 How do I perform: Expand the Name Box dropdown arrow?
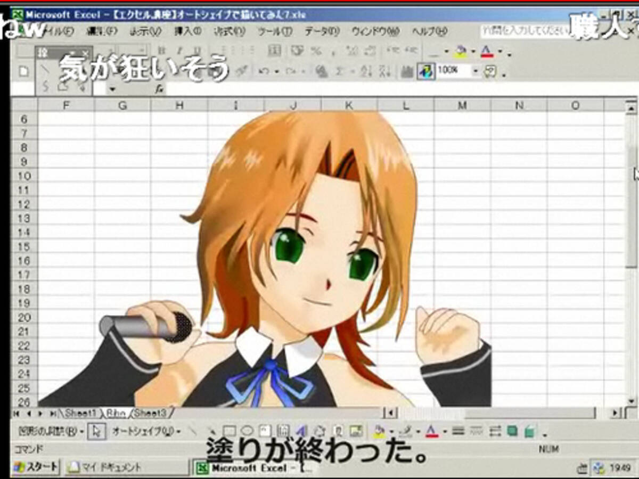pos(112,89)
